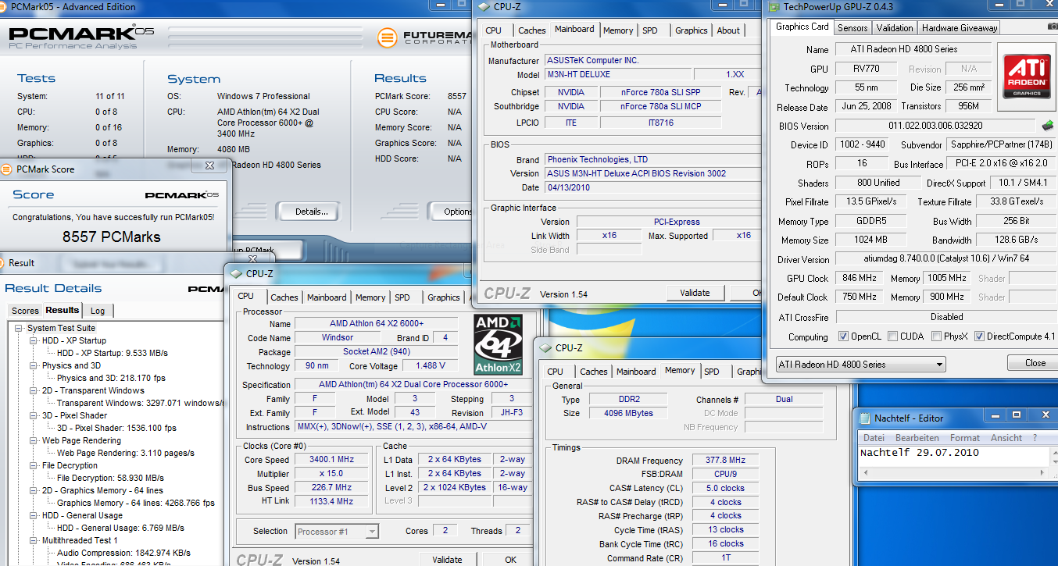
Task: Click Validate in CPU-Z CPU window
Action: (447, 560)
